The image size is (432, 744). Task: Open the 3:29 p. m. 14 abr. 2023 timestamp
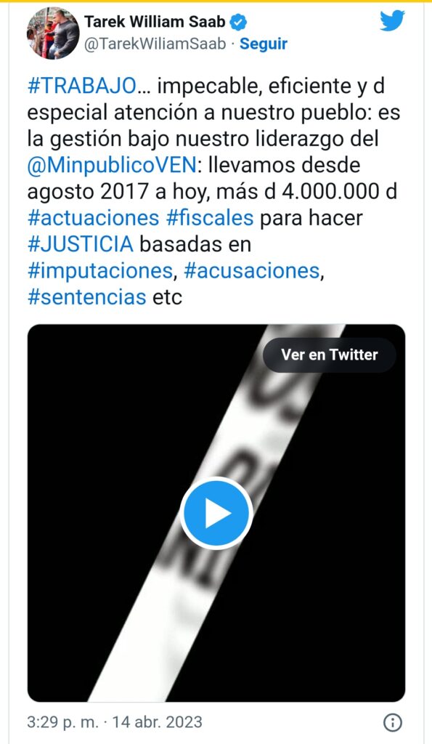coord(115,722)
